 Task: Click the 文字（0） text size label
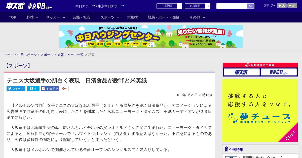270,6
